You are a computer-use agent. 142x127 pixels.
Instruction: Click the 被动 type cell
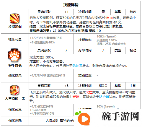point(133,50)
